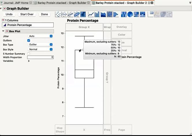Expand the Variables disclosure triangle
This screenshot has width=192, height=136.
[x=29, y=61]
